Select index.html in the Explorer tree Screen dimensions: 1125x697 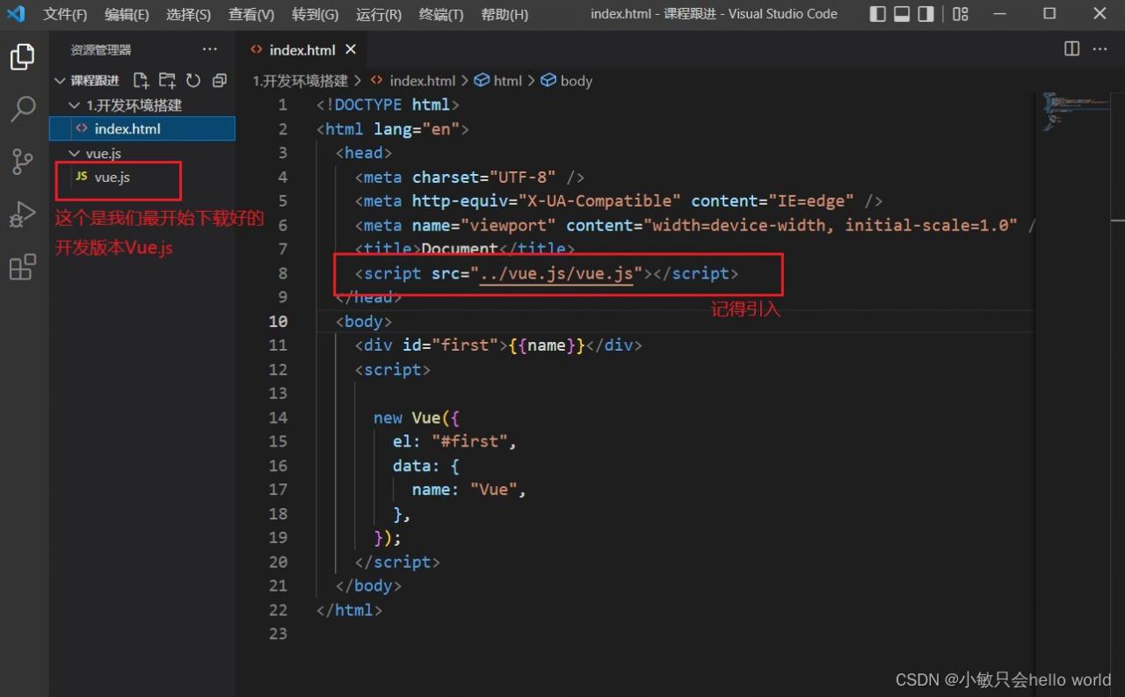(142, 129)
